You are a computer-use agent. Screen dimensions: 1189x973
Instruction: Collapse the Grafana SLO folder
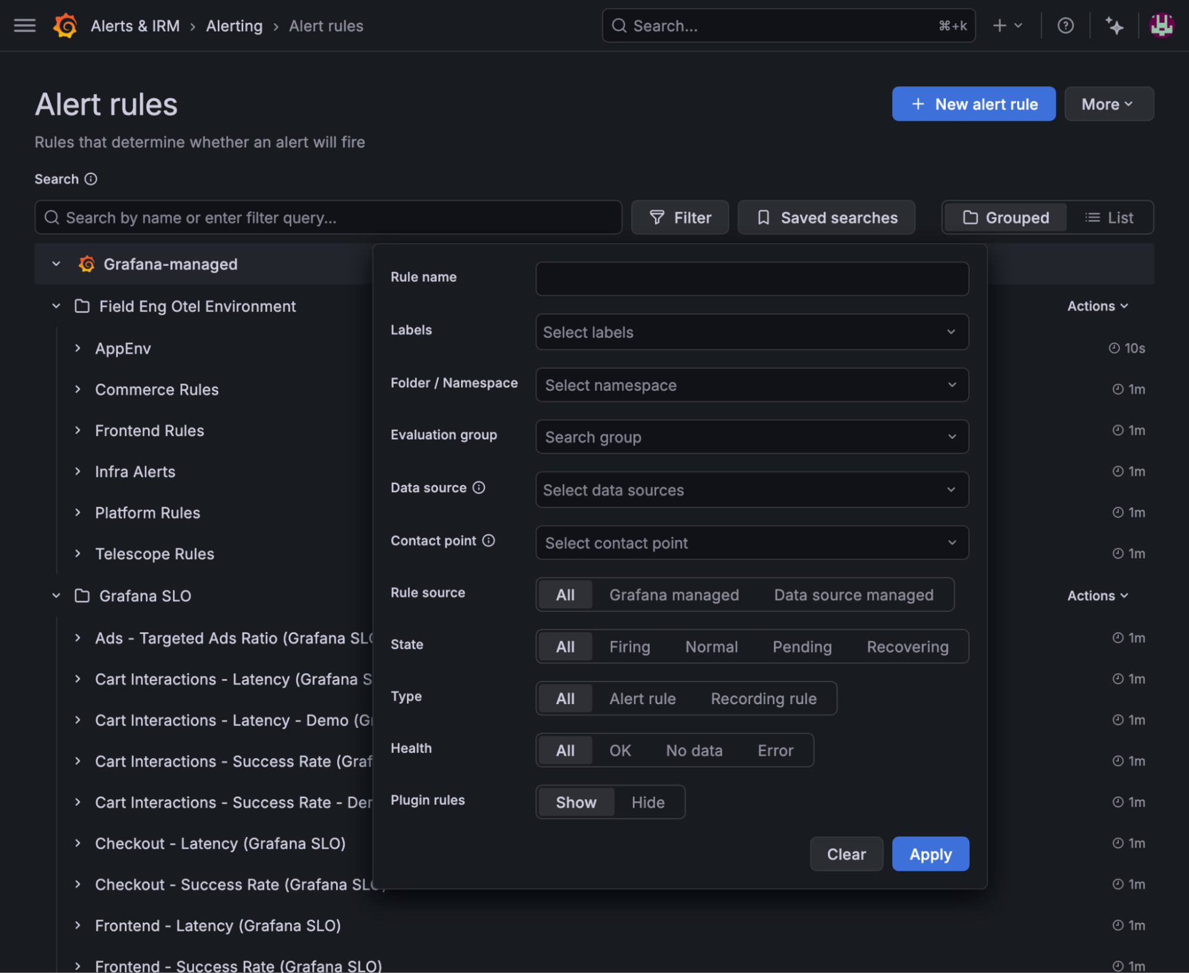(x=56, y=595)
